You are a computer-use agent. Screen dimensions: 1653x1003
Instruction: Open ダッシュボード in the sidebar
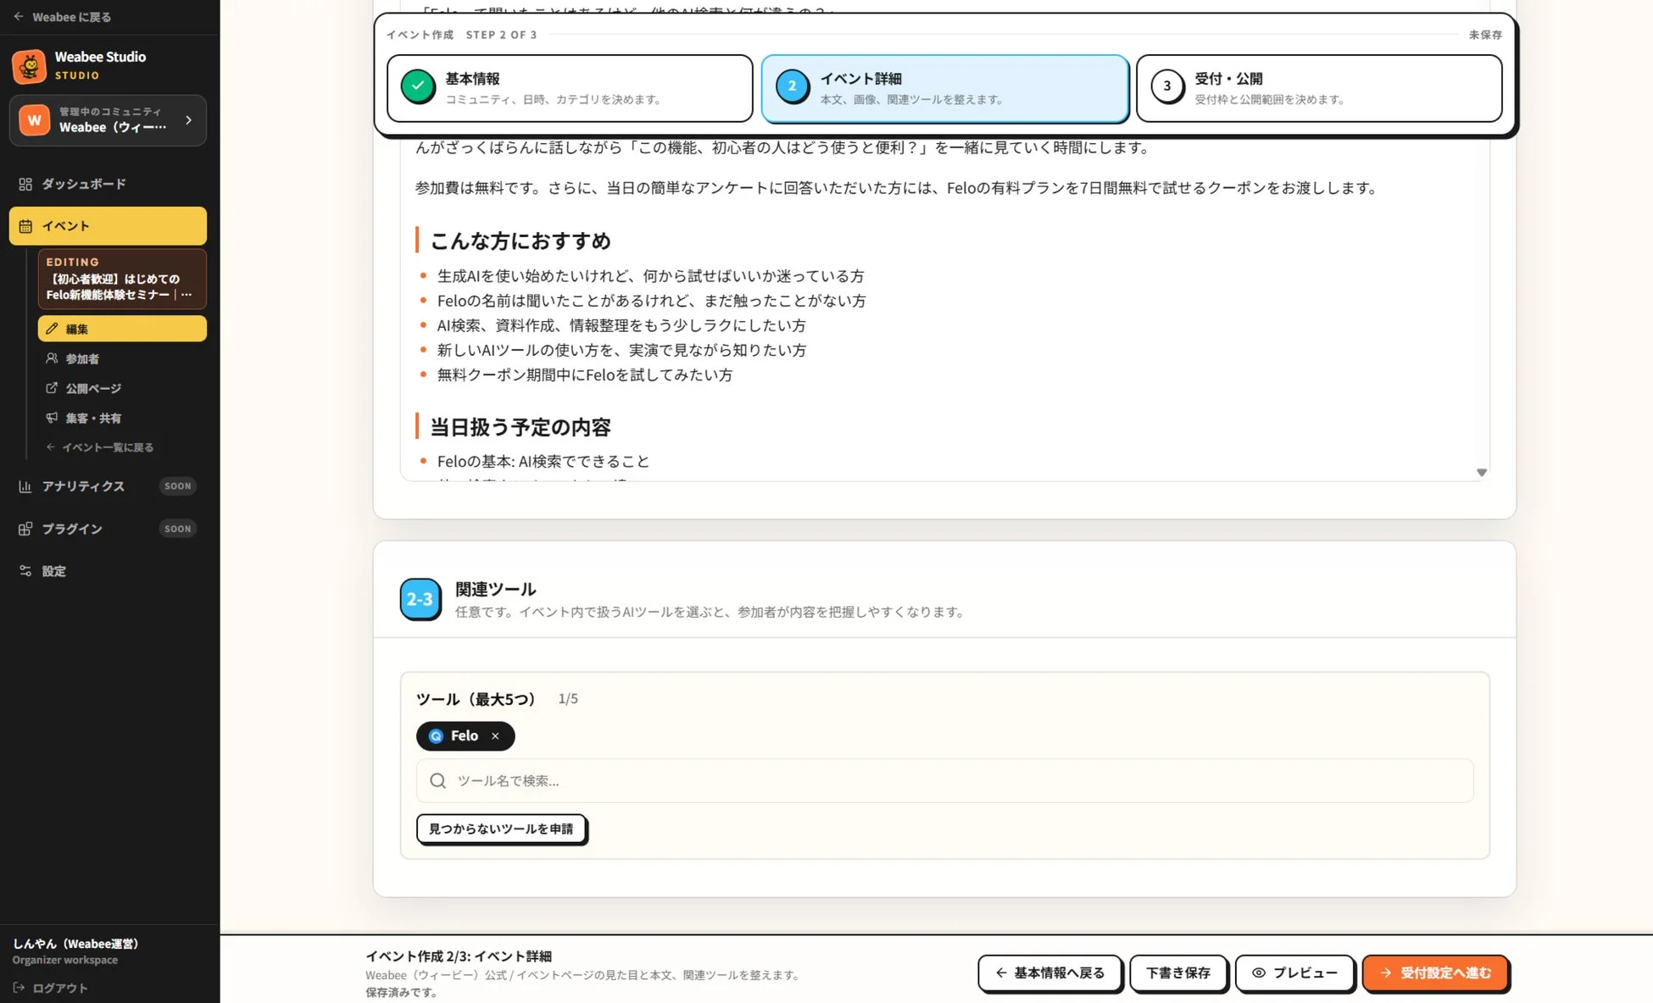coord(108,184)
